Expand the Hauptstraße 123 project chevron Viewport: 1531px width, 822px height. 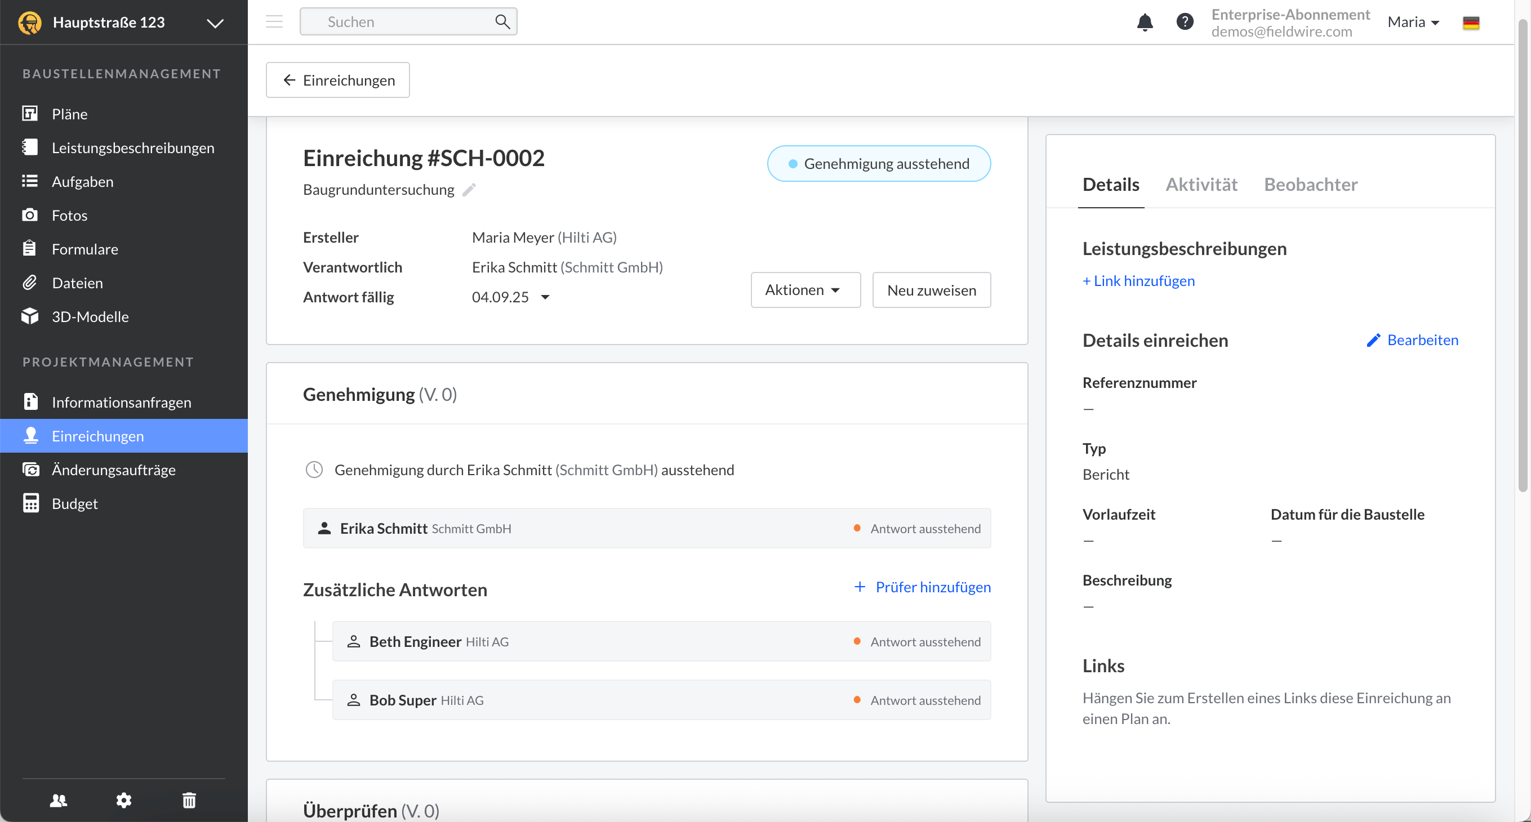[215, 23]
